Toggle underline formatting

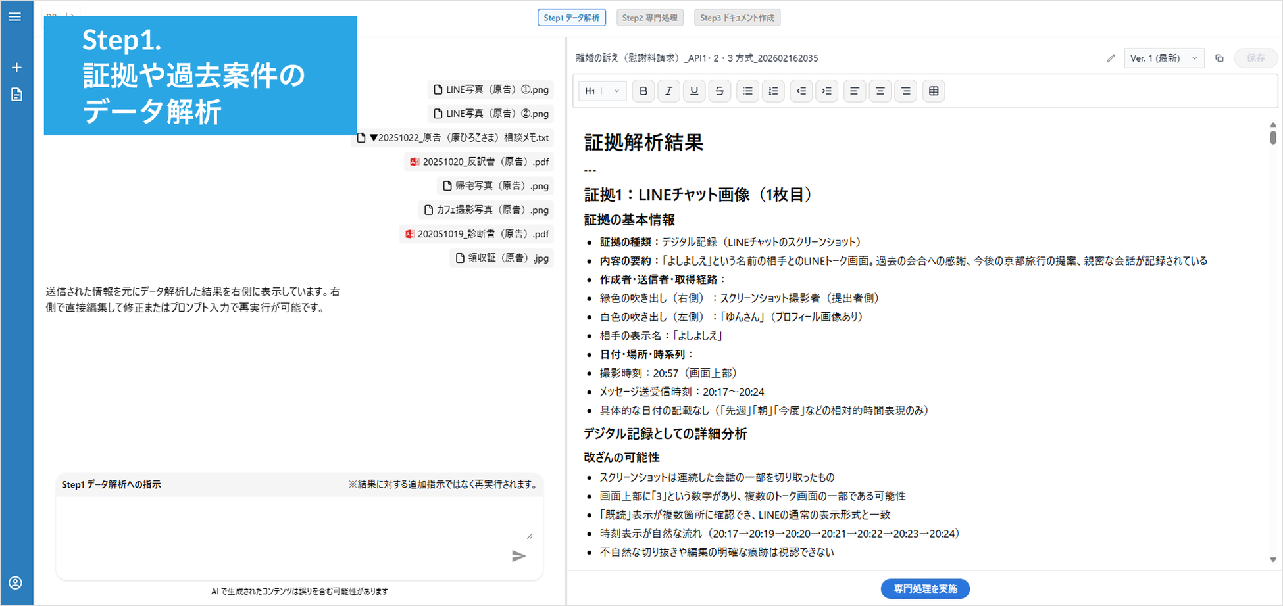click(x=694, y=91)
